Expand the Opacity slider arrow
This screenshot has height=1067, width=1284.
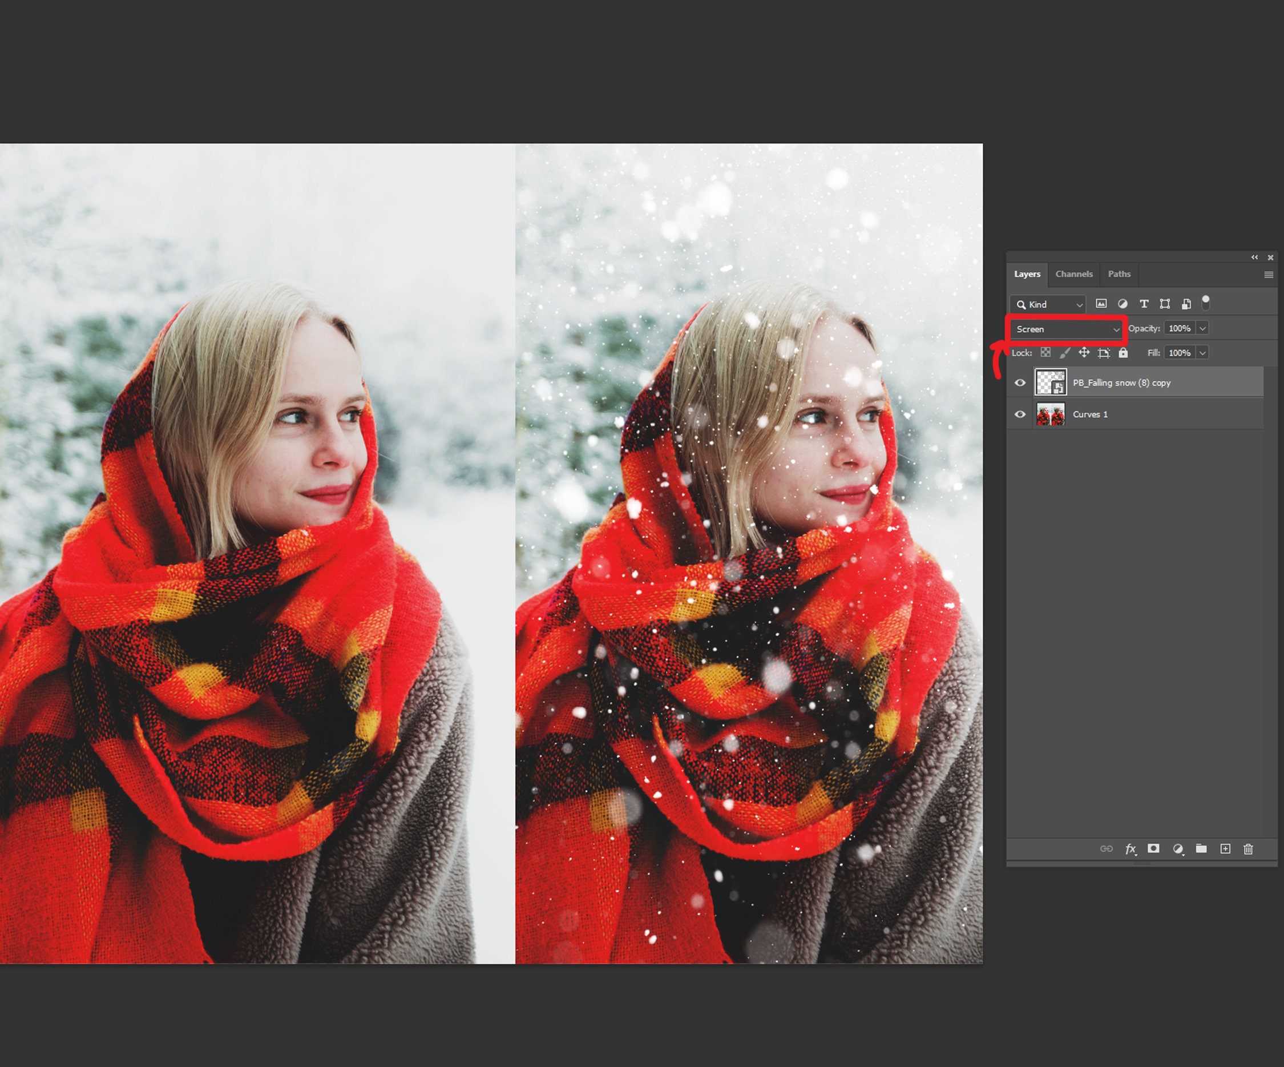[x=1202, y=328]
